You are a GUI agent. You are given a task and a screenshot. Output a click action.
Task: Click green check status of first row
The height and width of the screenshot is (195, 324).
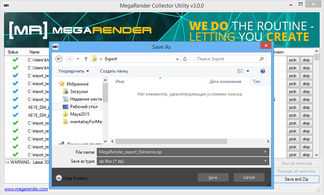(15, 60)
